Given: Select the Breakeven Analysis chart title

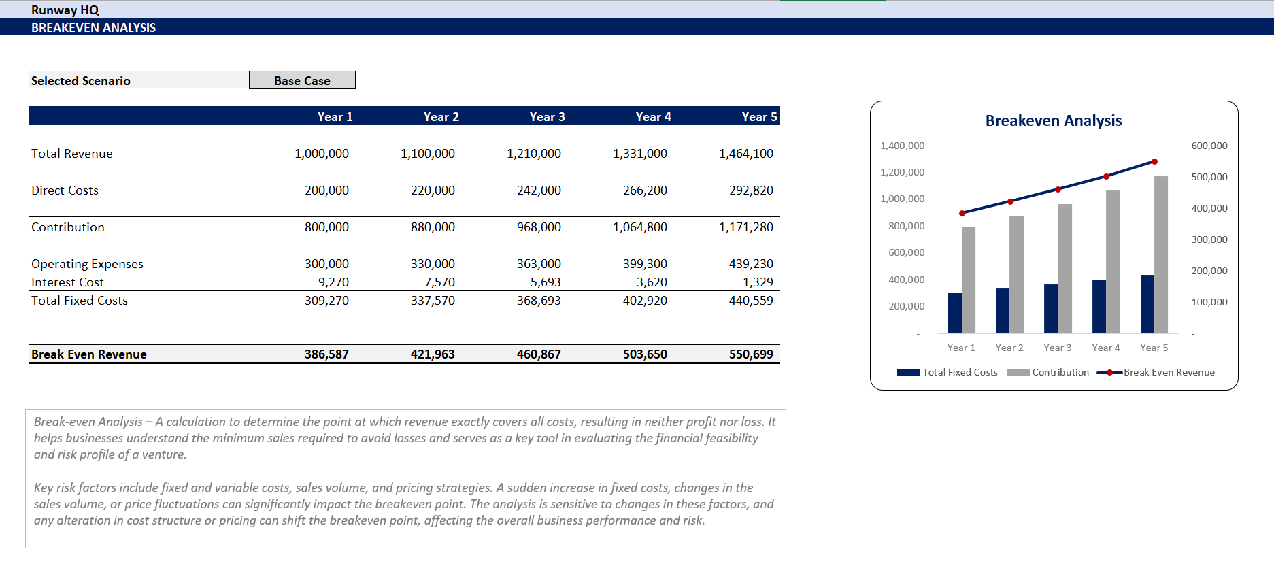Looking at the screenshot, I should pos(1053,120).
